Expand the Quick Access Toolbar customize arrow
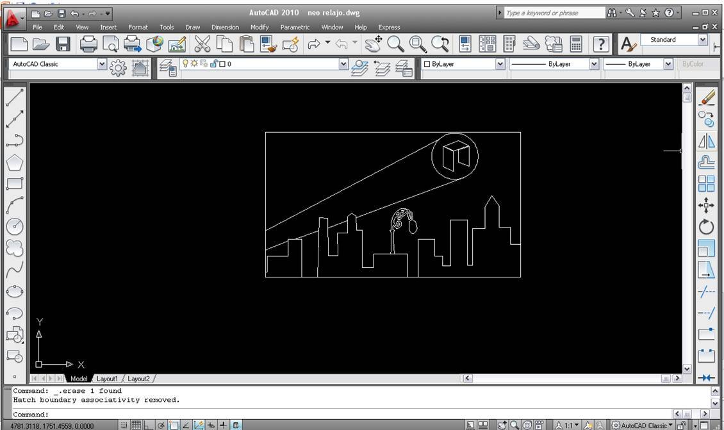The image size is (724, 430). coord(108,14)
